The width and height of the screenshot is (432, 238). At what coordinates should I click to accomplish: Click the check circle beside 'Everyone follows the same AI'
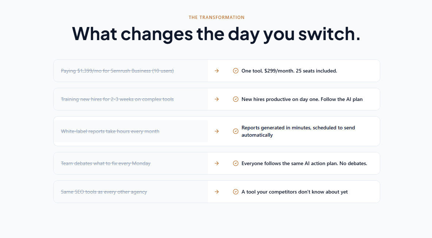236,163
